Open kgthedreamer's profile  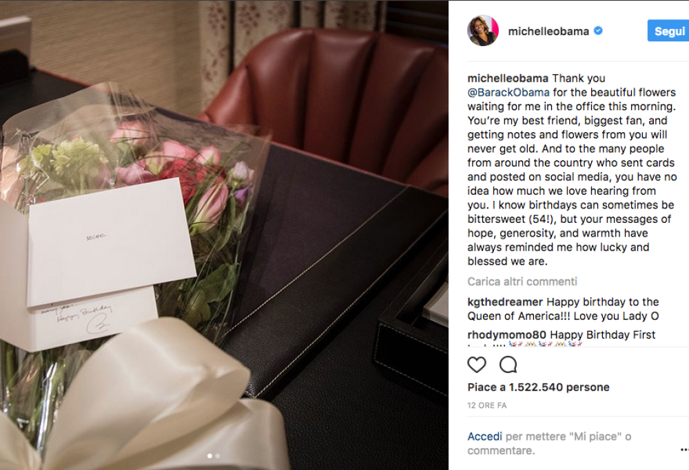505,302
